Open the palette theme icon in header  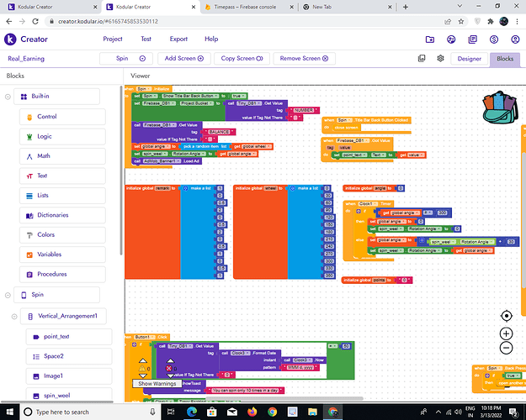451,39
